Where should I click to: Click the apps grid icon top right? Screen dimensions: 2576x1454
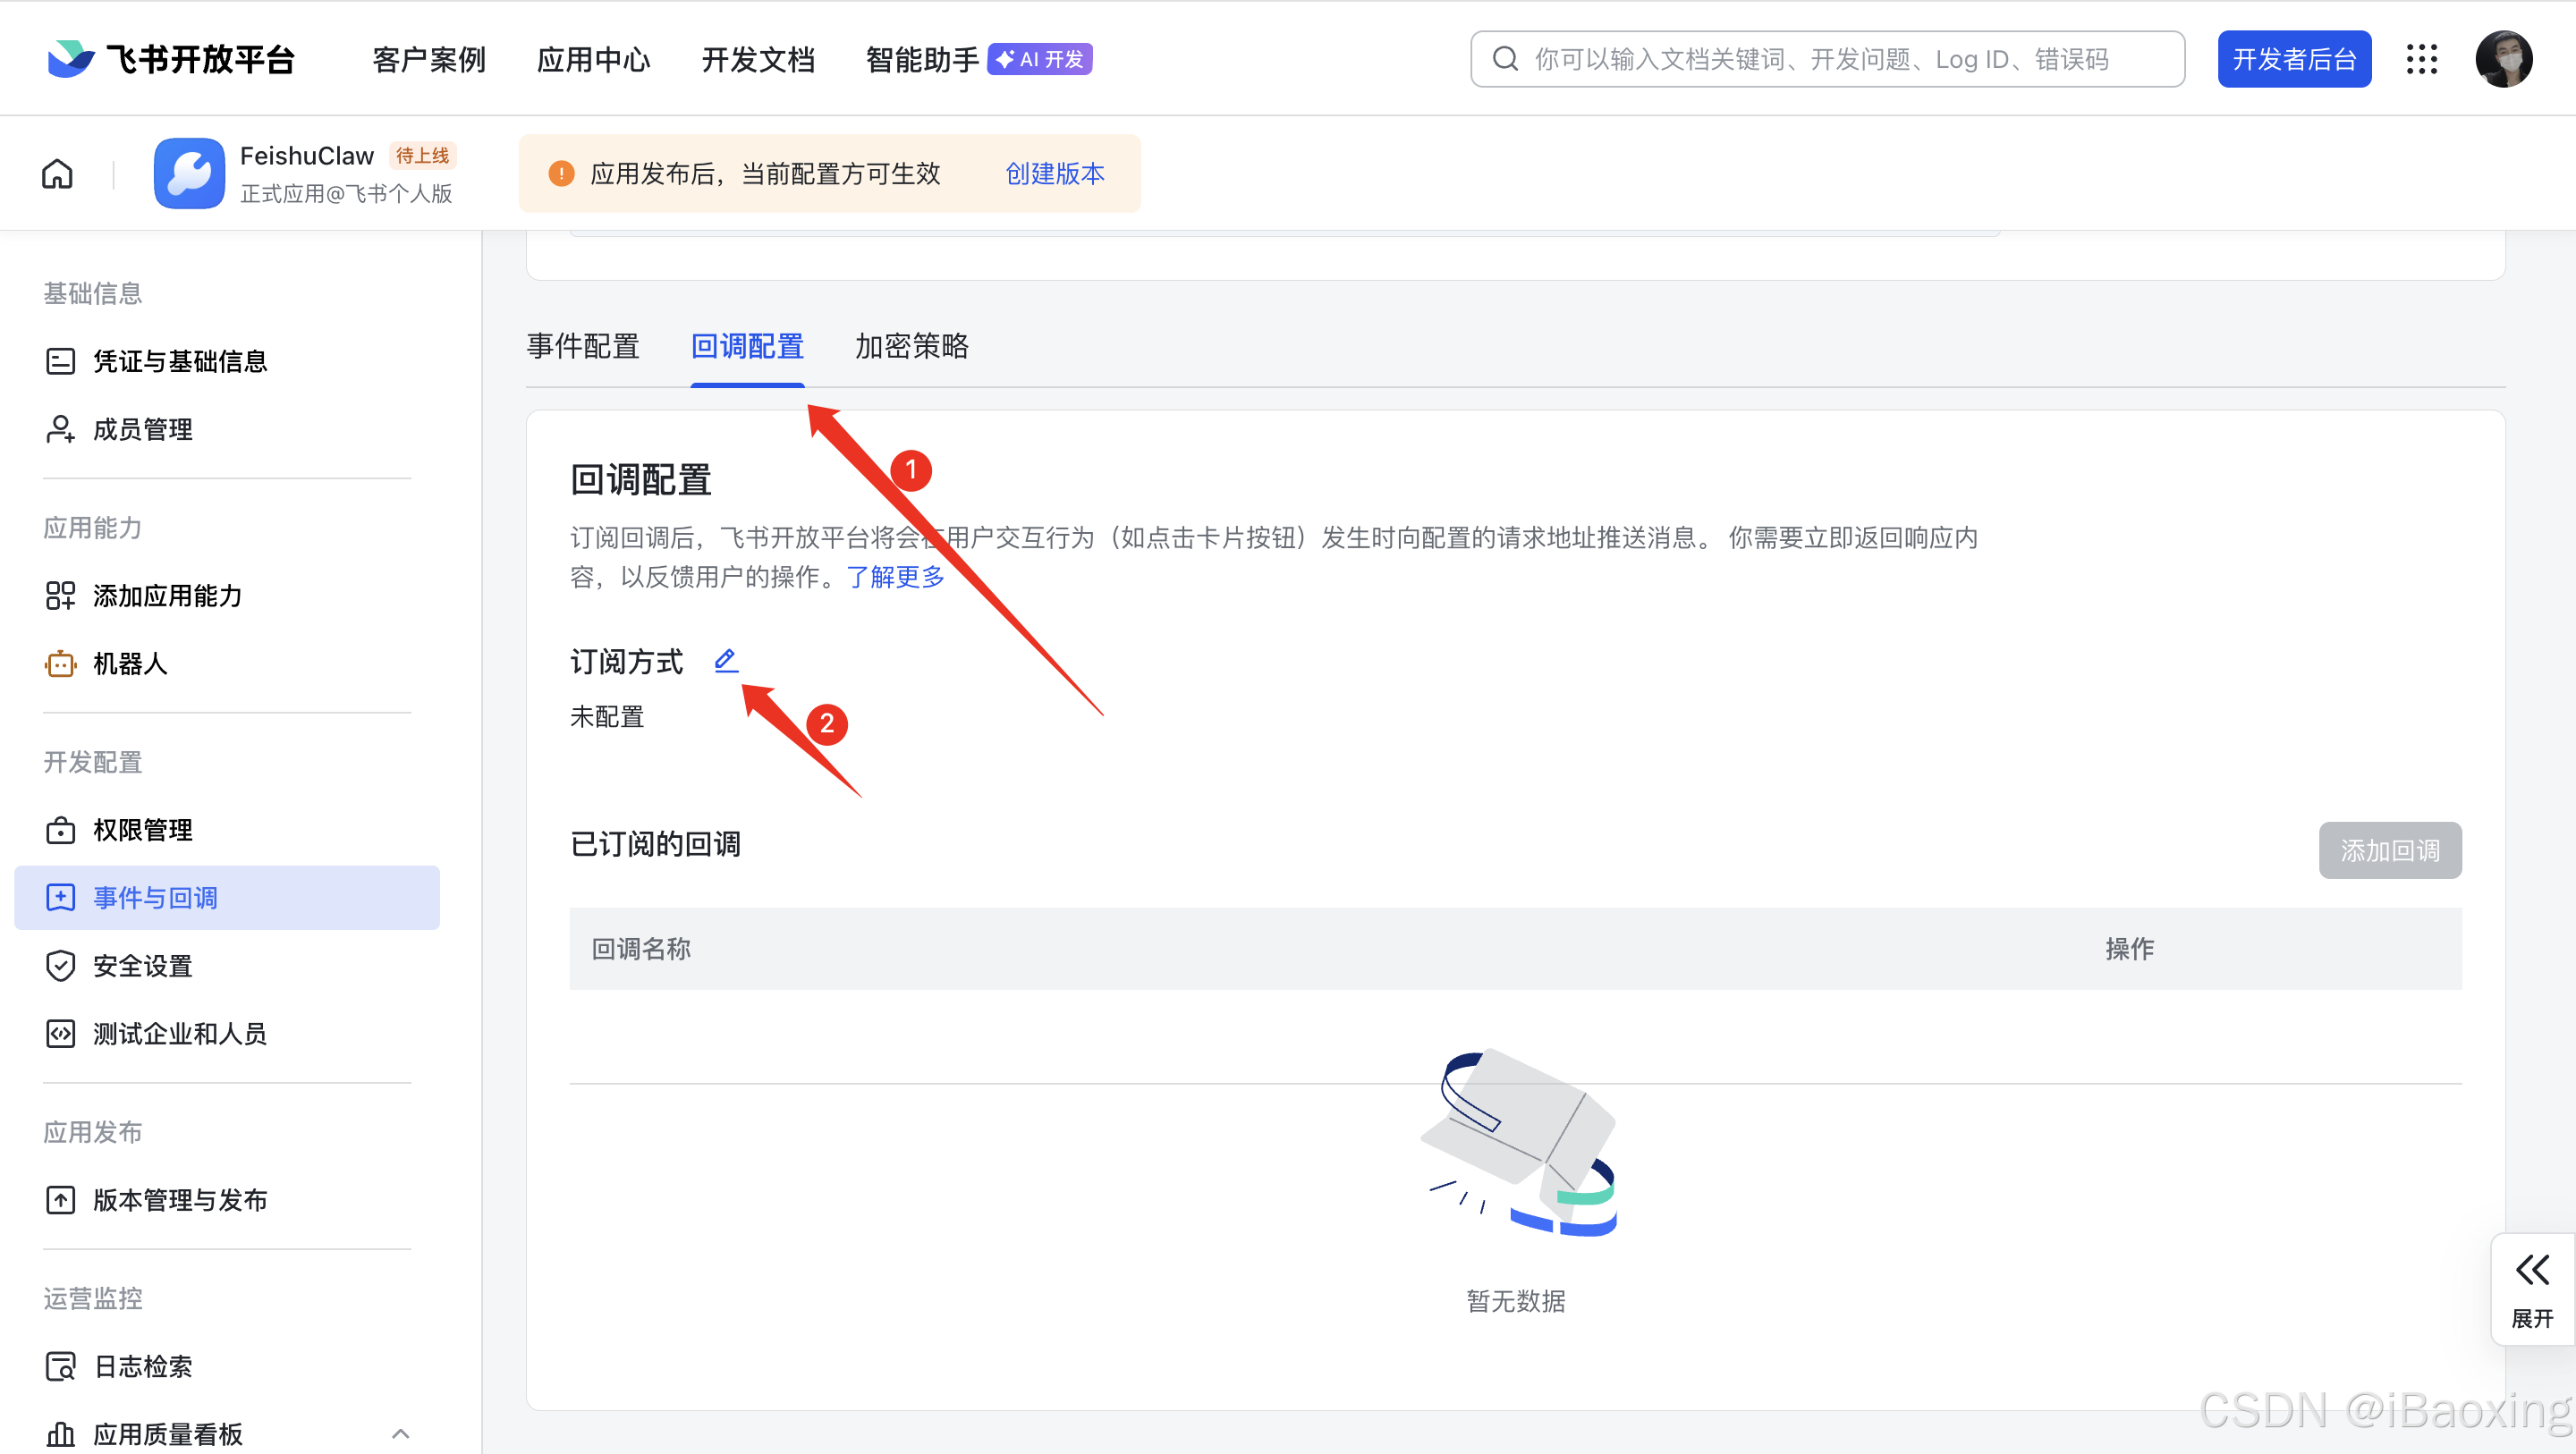click(2422, 59)
